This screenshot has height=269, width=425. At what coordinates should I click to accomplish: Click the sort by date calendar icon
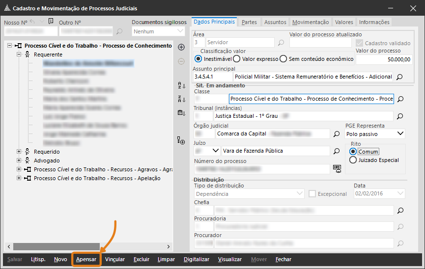coord(181,113)
